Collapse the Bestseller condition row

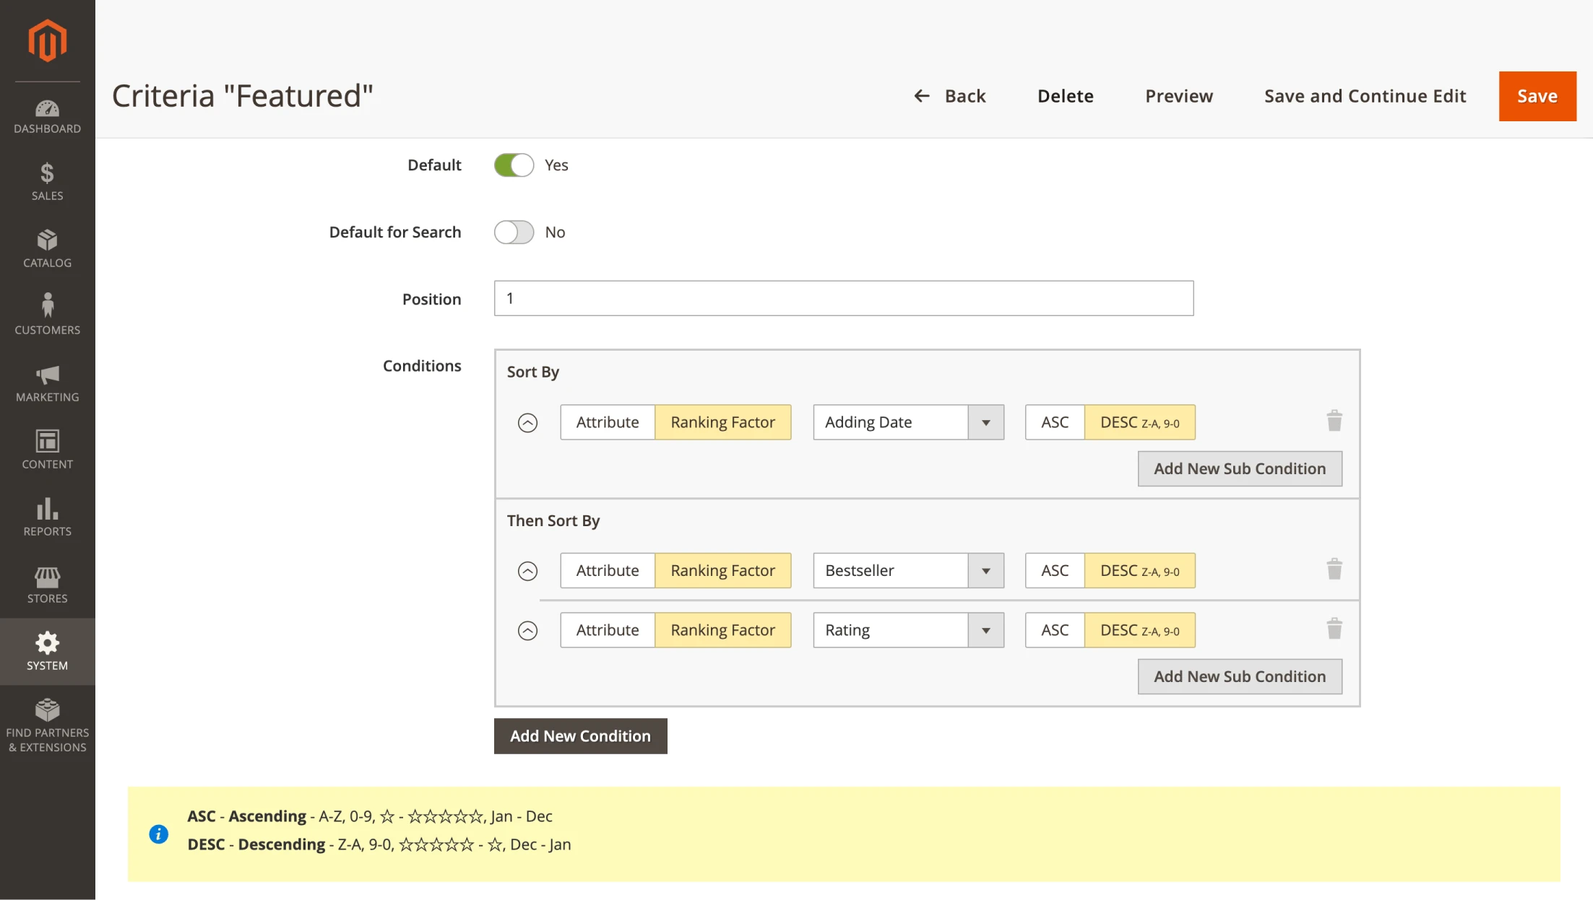pos(527,570)
